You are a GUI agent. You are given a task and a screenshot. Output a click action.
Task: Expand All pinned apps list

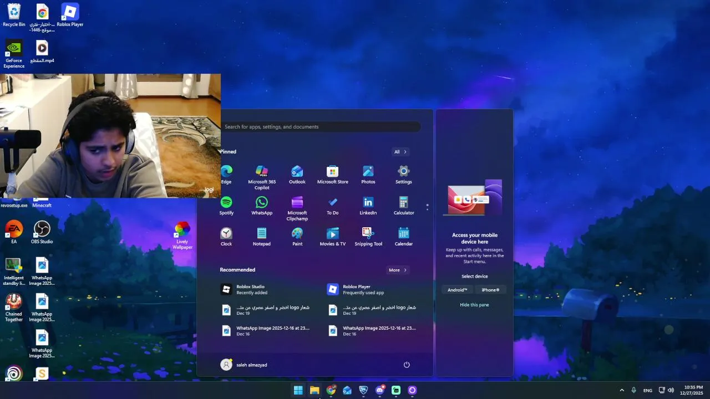coord(400,152)
